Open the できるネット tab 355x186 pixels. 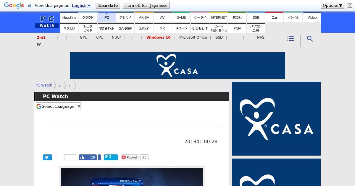[x=106, y=28]
